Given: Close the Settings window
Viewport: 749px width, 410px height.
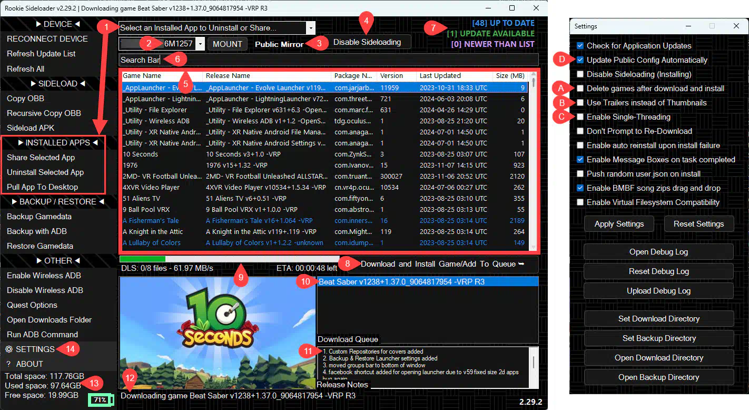Looking at the screenshot, I should tap(736, 26).
